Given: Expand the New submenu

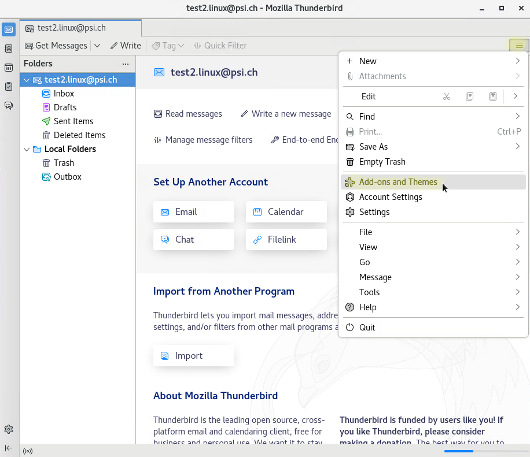Looking at the screenshot, I should click(433, 61).
